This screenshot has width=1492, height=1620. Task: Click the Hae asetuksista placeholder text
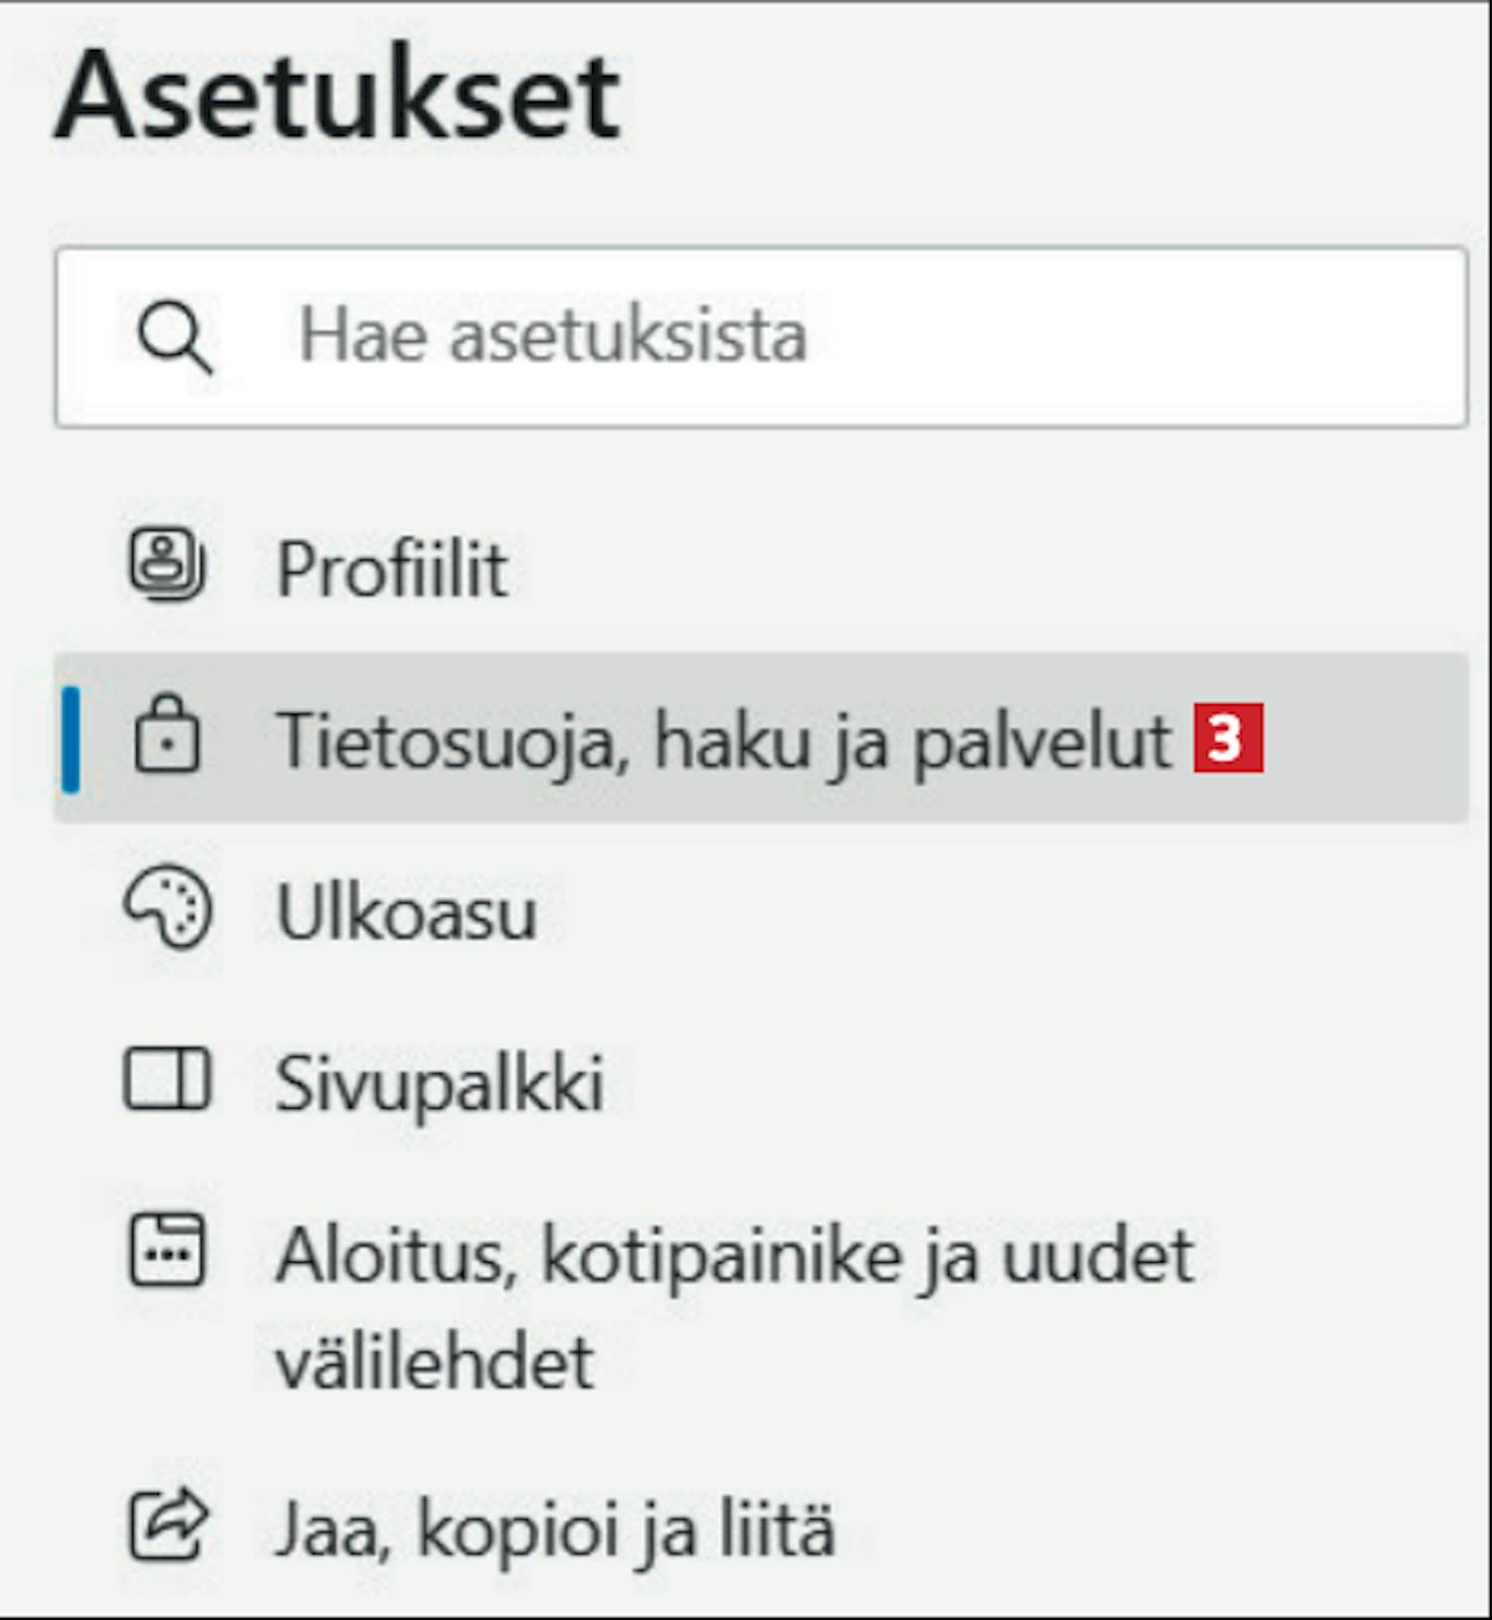point(552,337)
